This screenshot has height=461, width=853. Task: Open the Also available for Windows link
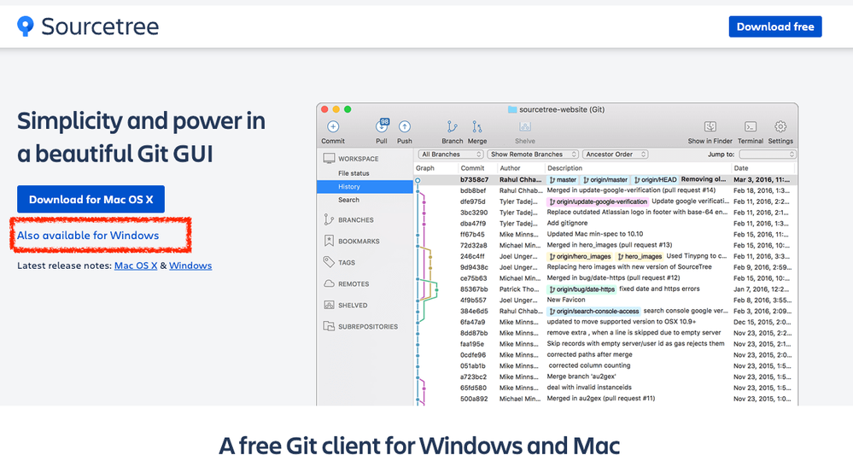click(x=88, y=236)
